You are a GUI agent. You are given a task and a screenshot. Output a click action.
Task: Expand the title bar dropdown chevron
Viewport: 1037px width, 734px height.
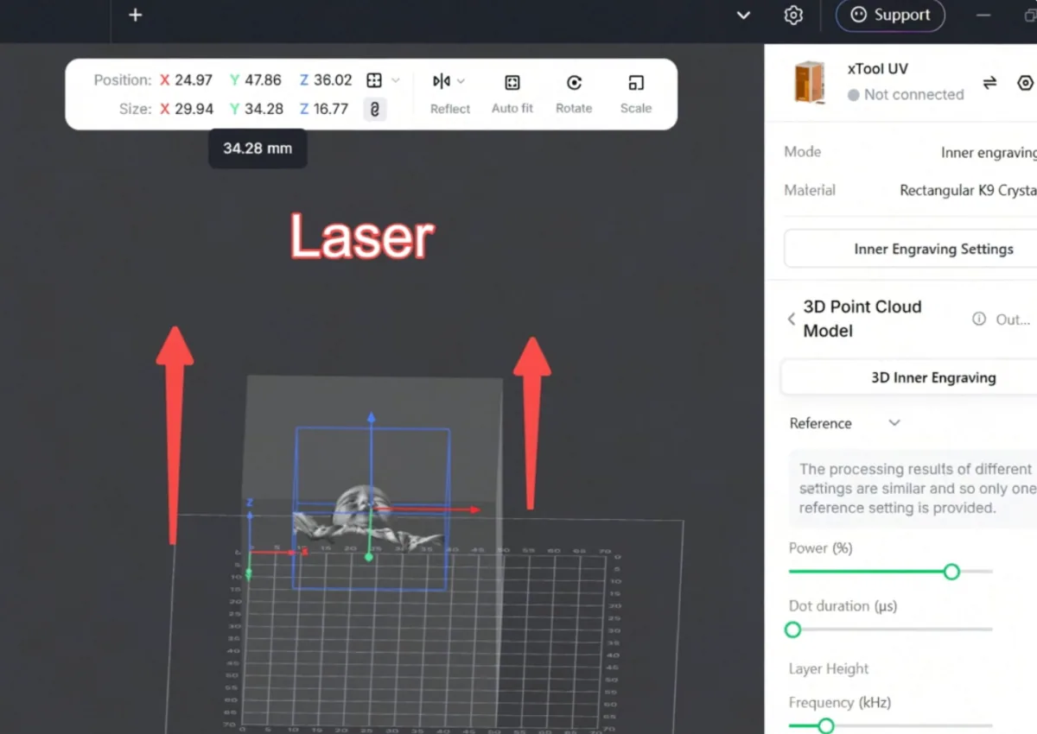click(x=743, y=16)
